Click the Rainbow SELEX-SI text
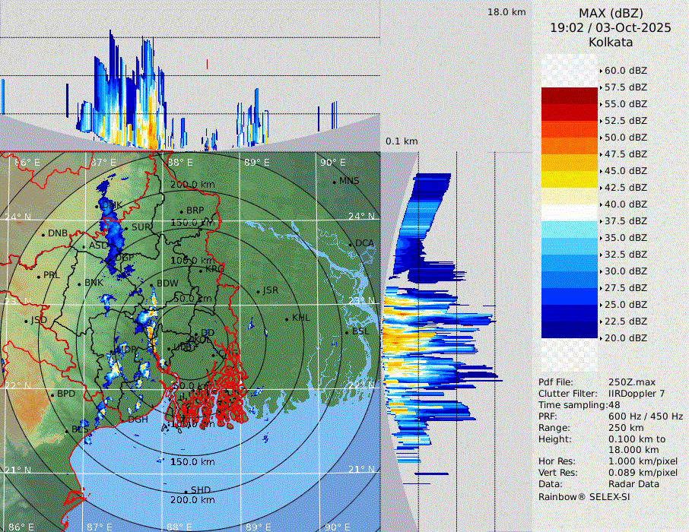Image resolution: width=689 pixels, height=532 pixels. (584, 497)
